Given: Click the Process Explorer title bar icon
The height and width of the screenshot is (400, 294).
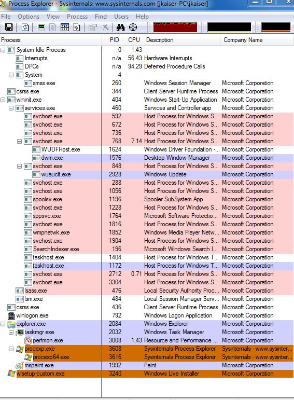Looking at the screenshot, I should click(x=3, y=4).
